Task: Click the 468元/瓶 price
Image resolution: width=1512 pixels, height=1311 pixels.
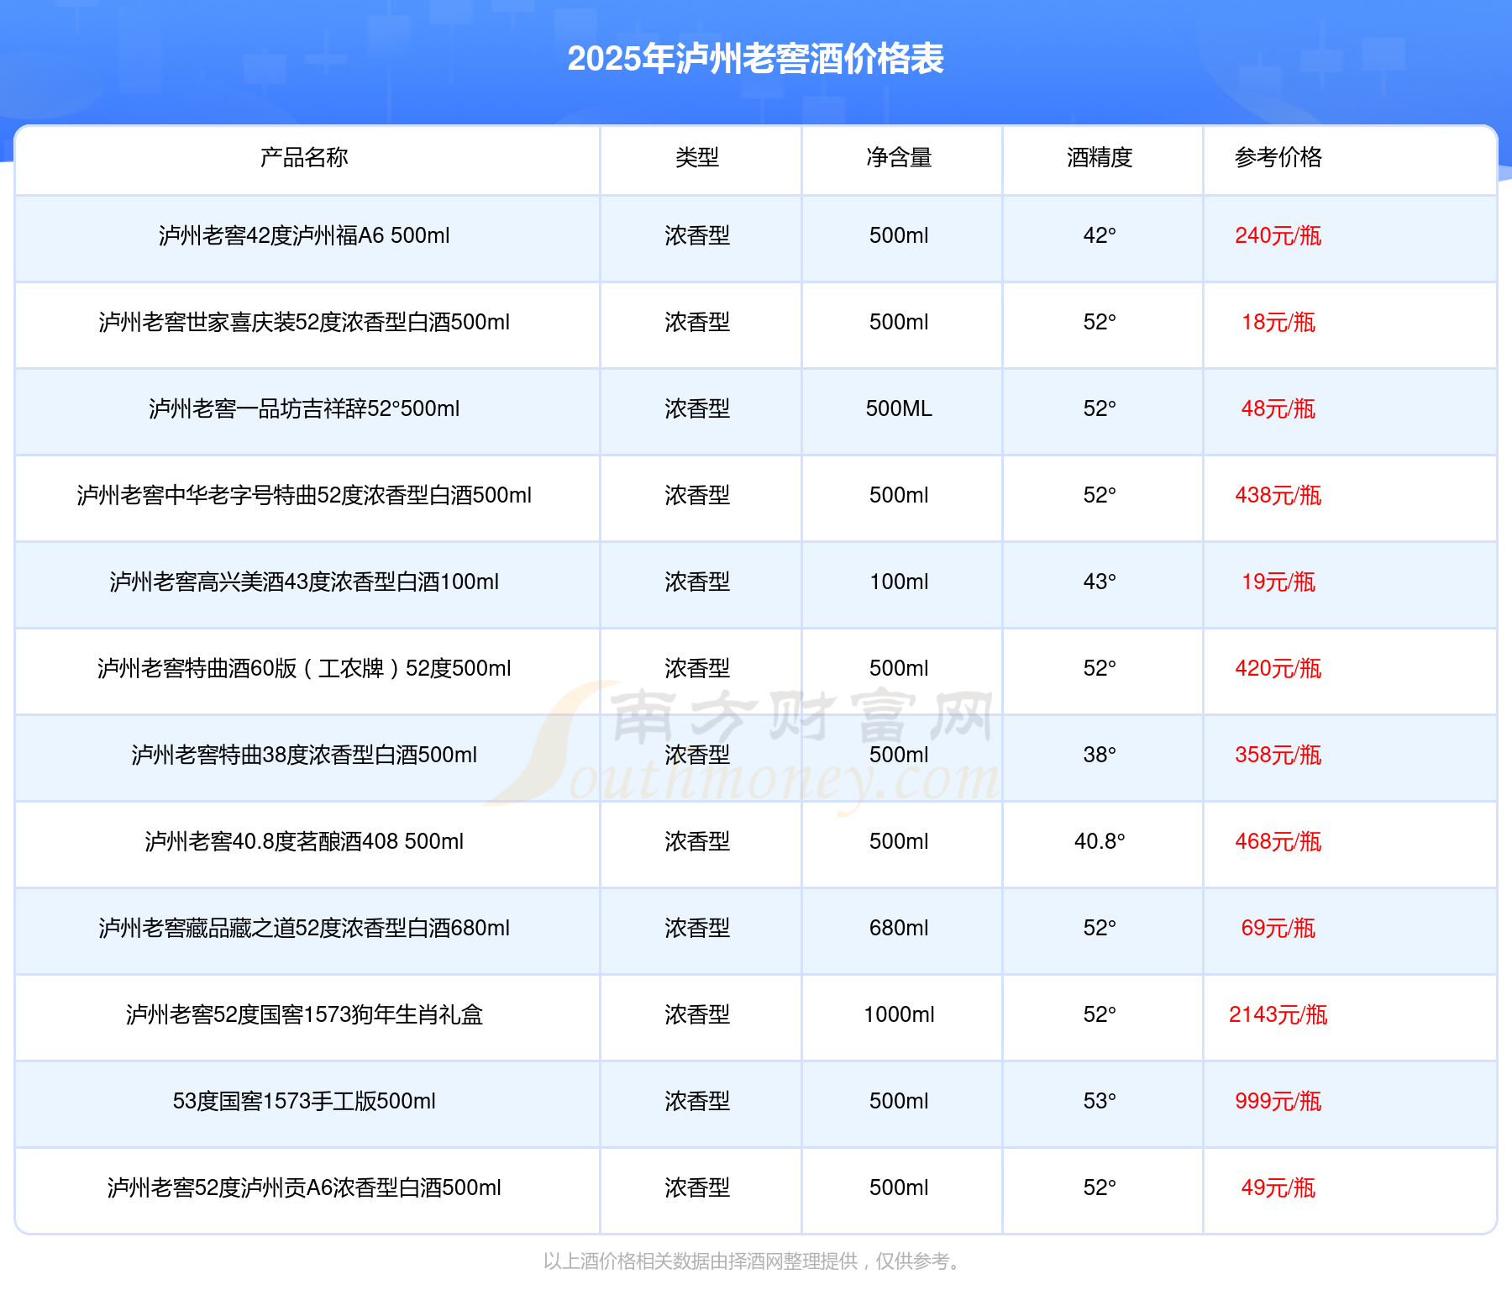Action: (x=1278, y=841)
